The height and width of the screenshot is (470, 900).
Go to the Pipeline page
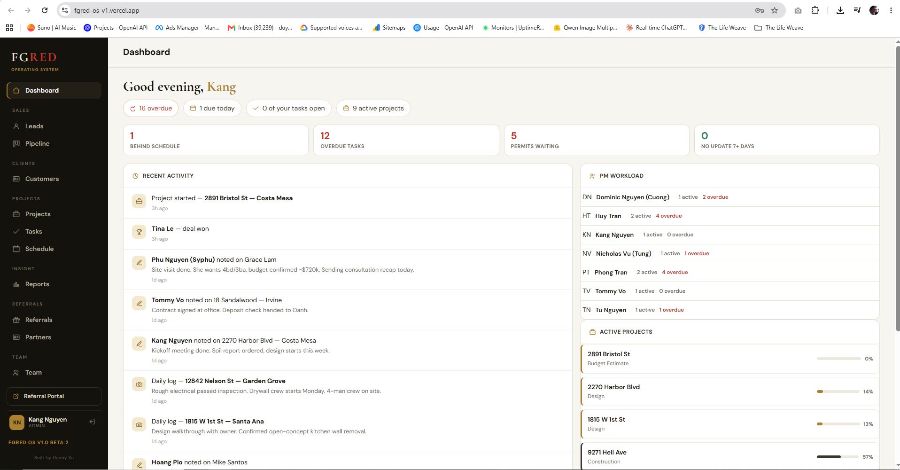54,143
